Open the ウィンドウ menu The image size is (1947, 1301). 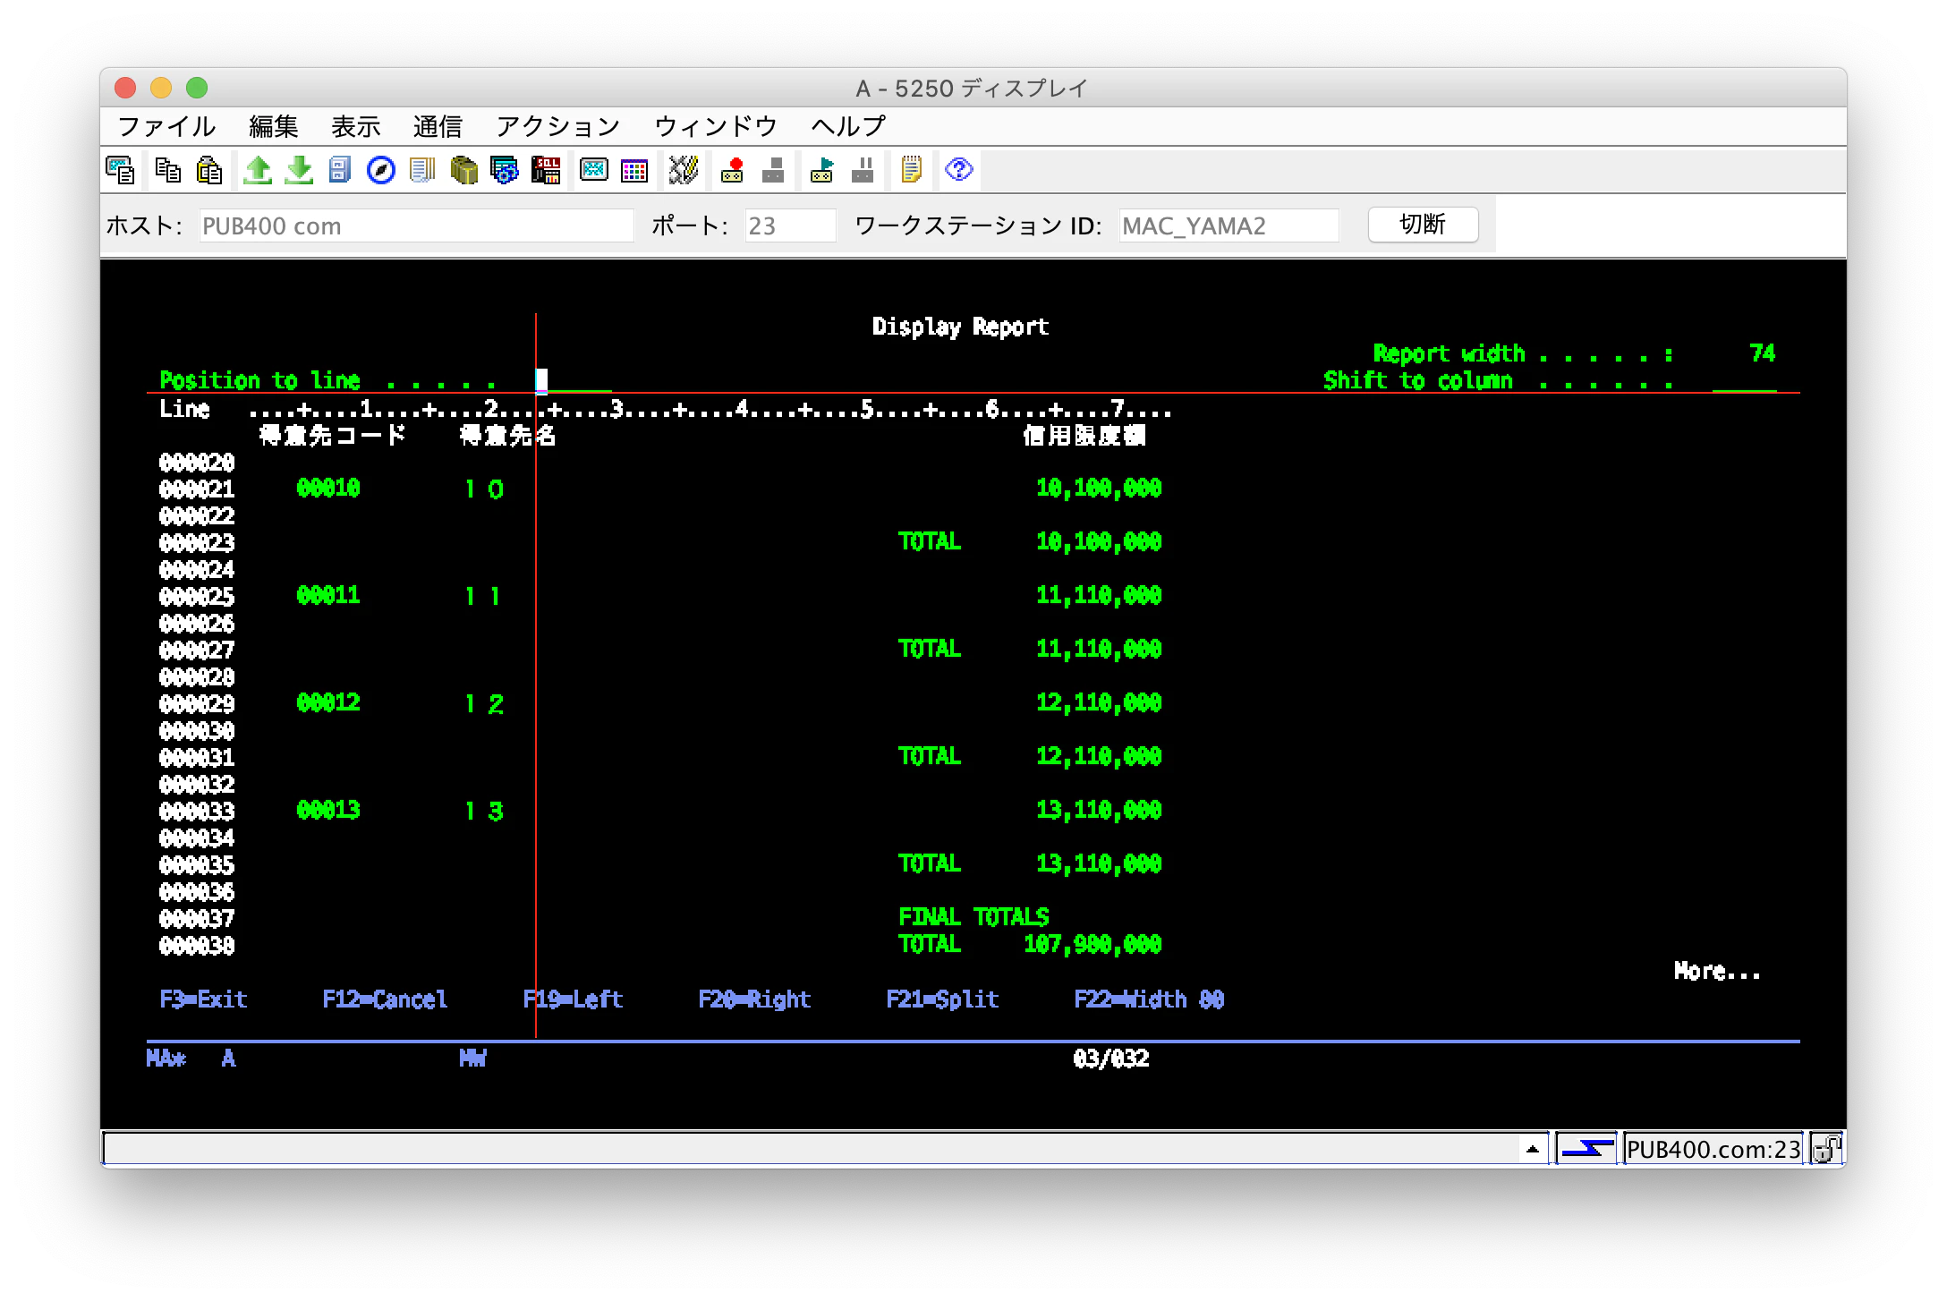[x=716, y=126]
